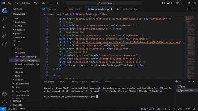Follow the Google Fonts URL link
198x111 pixels.
pyautogui.click(x=128, y=42)
